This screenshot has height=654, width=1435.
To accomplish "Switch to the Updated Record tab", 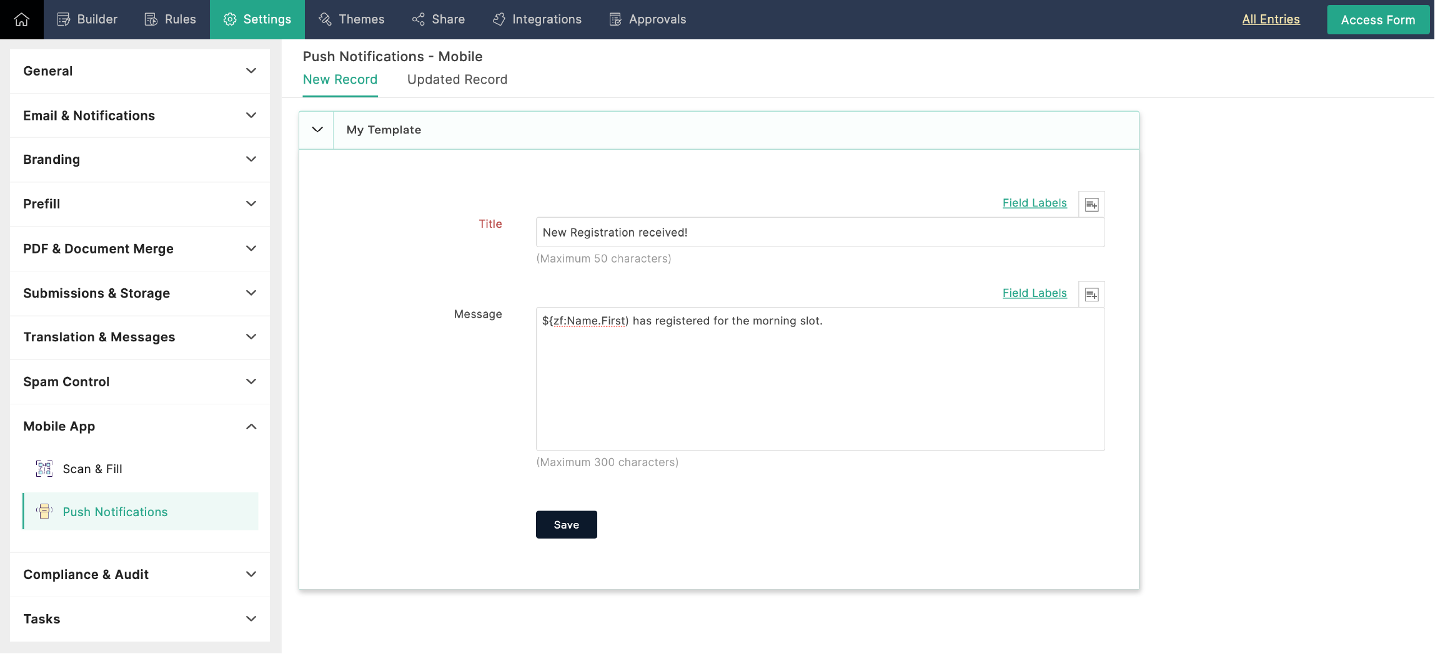I will (x=457, y=80).
